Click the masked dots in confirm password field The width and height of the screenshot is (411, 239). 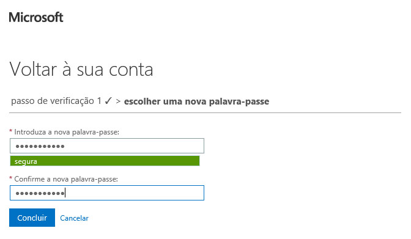click(40, 193)
